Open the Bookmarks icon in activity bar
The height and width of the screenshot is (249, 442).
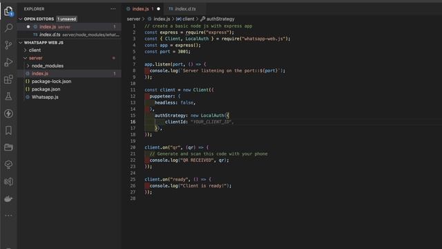pyautogui.click(x=9, y=131)
